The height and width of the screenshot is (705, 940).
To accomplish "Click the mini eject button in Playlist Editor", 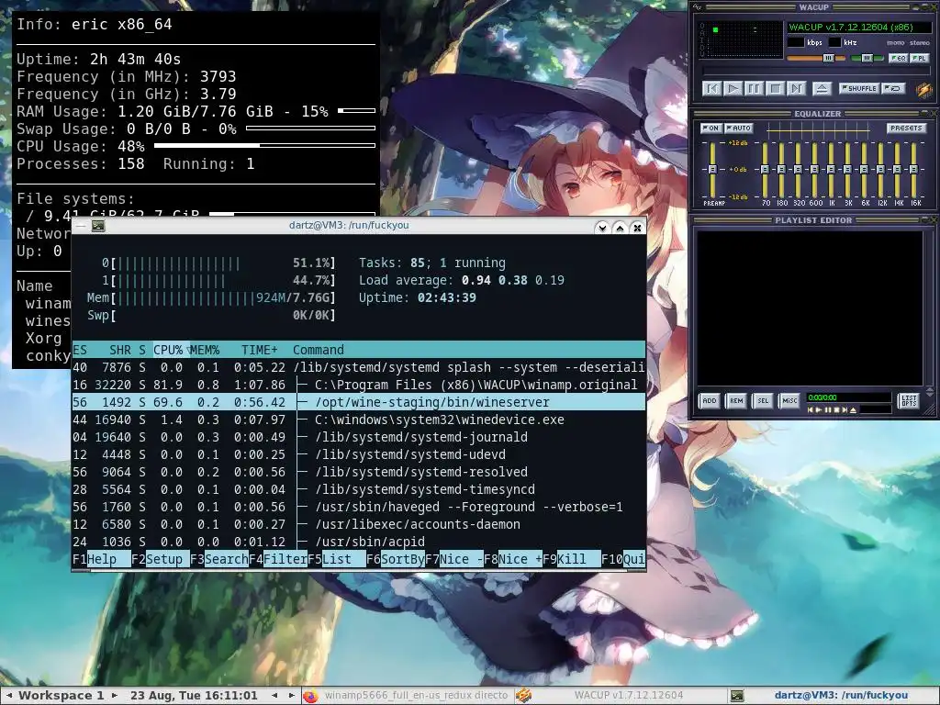I will click(853, 410).
